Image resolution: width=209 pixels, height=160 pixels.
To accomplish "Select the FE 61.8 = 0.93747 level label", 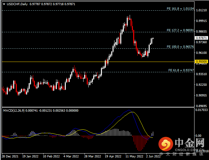I will click(181, 70).
